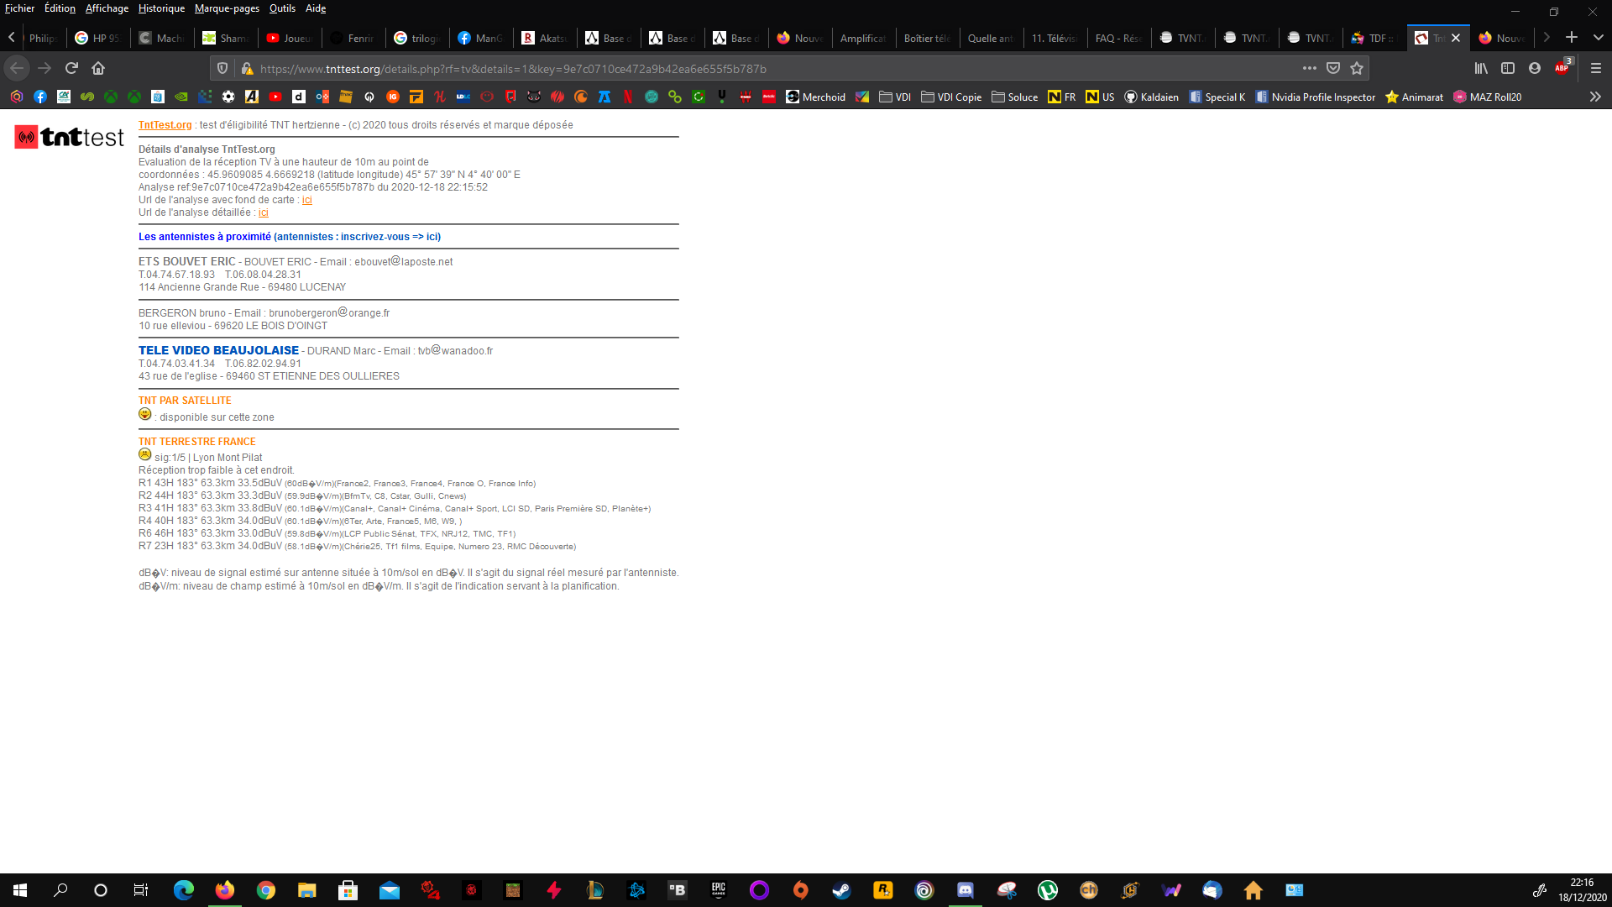Open the Aide menu

(x=316, y=8)
